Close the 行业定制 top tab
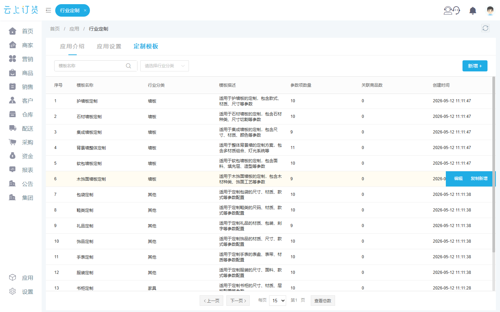500x312 pixels. pos(85,10)
